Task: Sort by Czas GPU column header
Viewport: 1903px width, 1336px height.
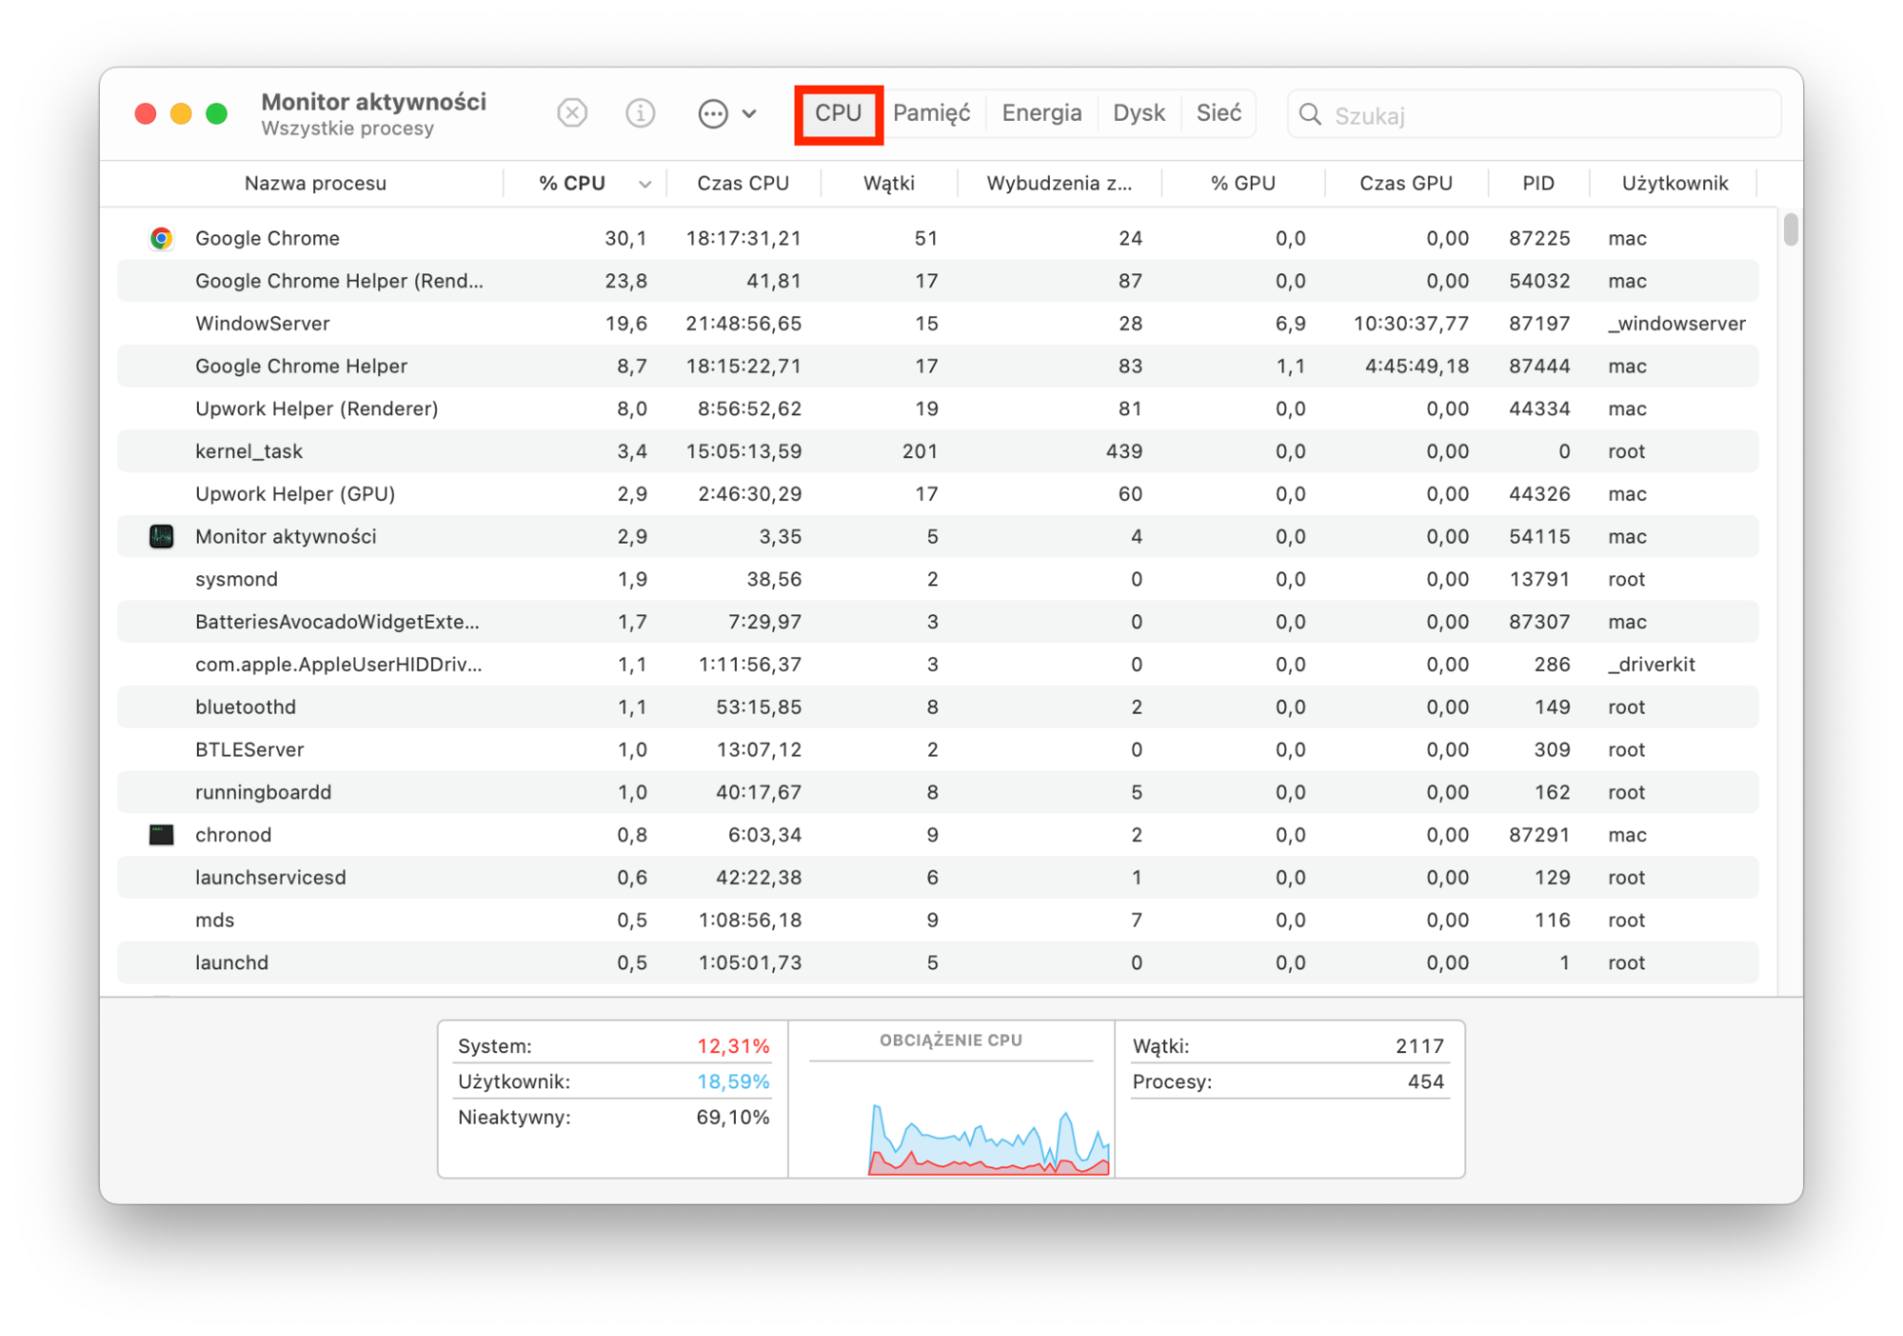Action: pyautogui.click(x=1405, y=183)
